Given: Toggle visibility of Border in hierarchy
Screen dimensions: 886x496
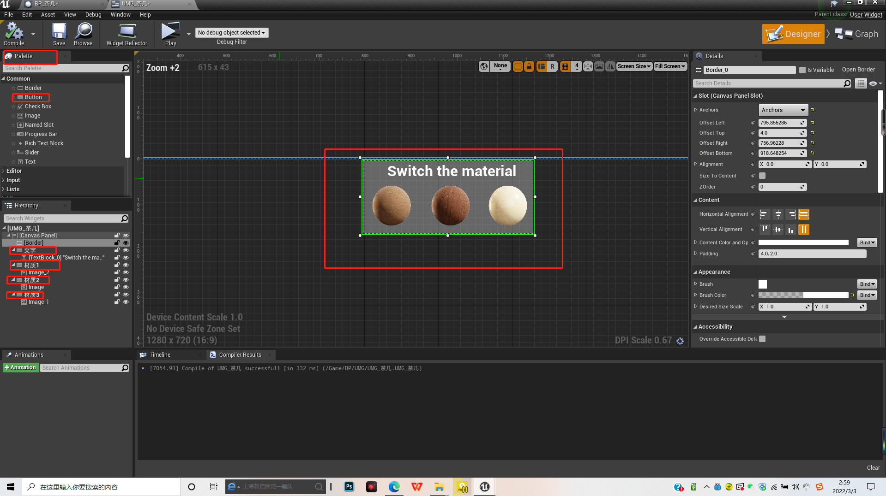Looking at the screenshot, I should click(126, 243).
